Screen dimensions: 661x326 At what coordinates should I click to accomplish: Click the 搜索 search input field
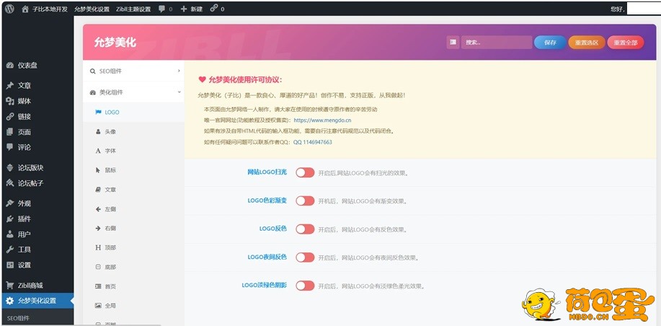click(496, 42)
